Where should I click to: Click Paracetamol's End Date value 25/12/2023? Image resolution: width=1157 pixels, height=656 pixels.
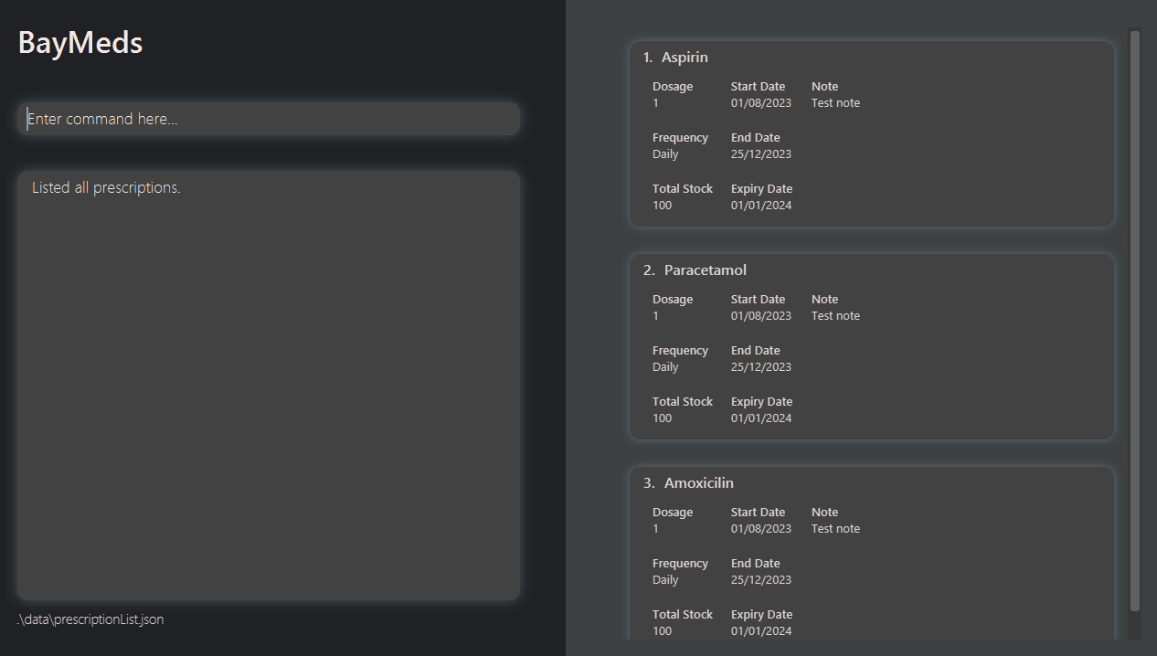tap(761, 367)
